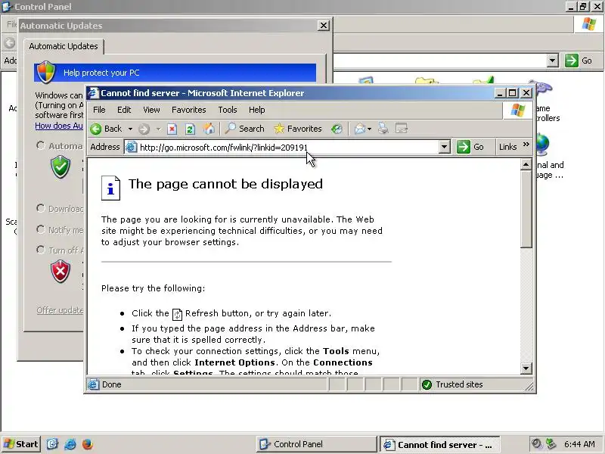This screenshot has width=605, height=454.
Task: Click the green shield check icon in updates dialog
Action: pos(60,166)
